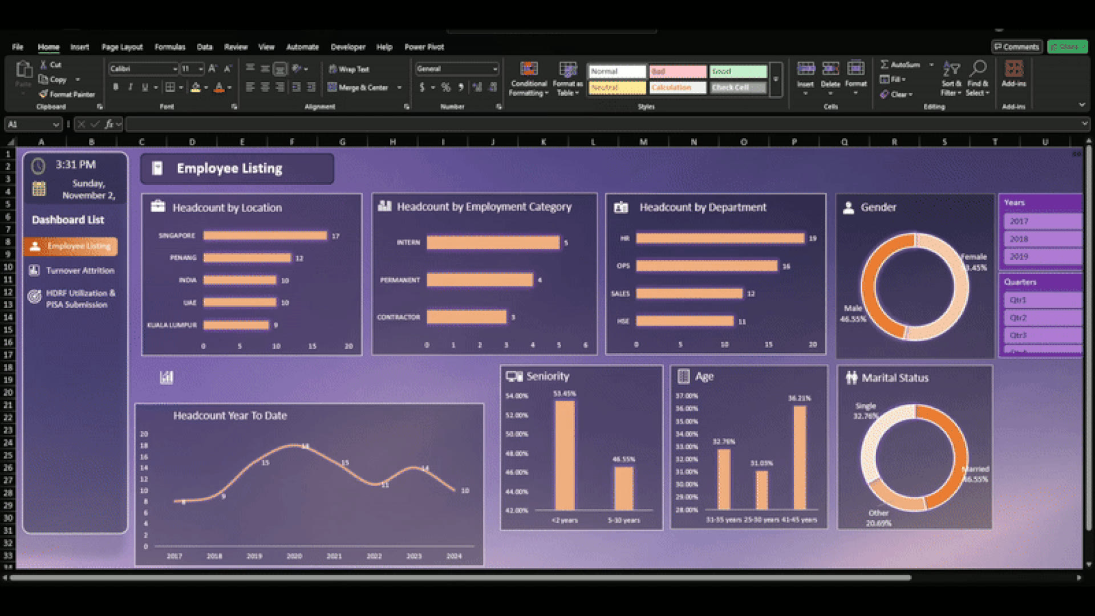The width and height of the screenshot is (1095, 616).
Task: Select Qtr2 in the Quarters slicer
Action: tap(1043, 318)
